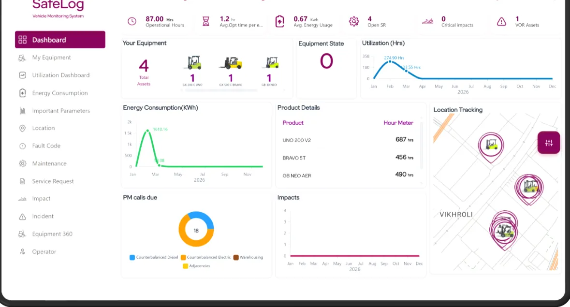This screenshot has height=307, width=570.
Task: Click the Service Request document icon
Action: pyautogui.click(x=23, y=181)
